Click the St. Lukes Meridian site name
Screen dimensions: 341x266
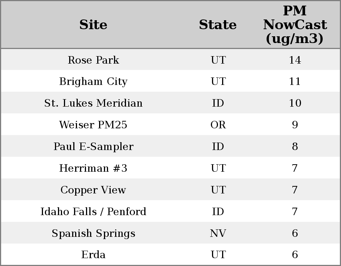pyautogui.click(x=93, y=103)
